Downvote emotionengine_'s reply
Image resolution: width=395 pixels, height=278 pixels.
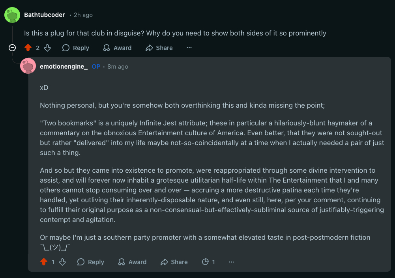62,262
